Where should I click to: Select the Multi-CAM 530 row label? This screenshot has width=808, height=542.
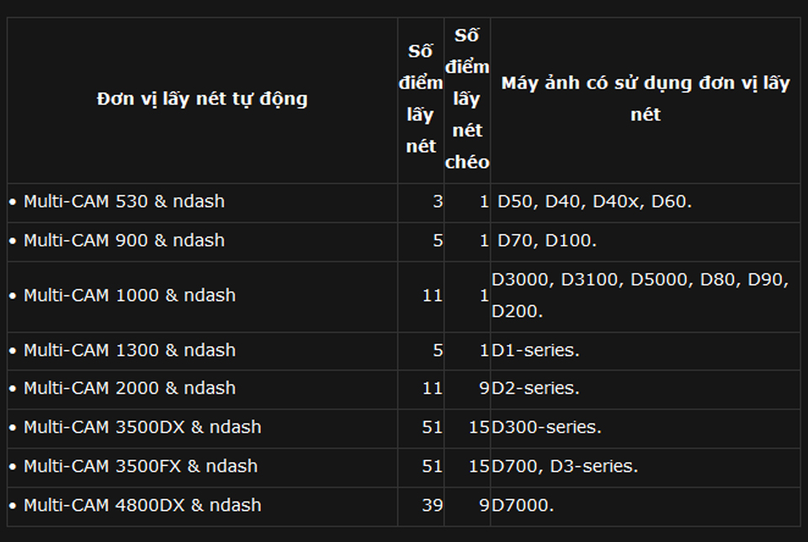pos(124,202)
